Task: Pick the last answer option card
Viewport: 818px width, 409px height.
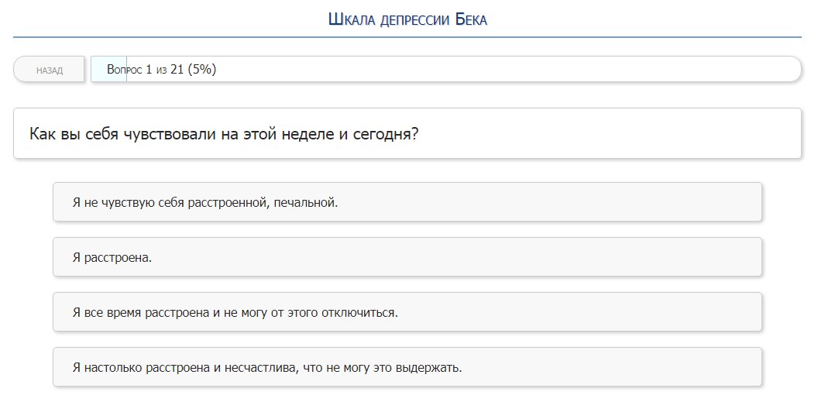Action: 407,367
